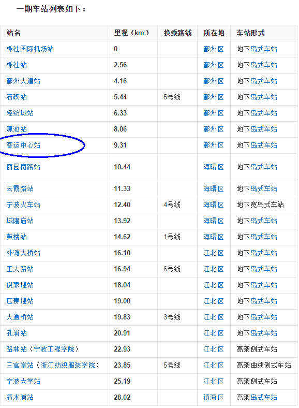The image size is (299, 408).
Task: Open the 丽园南路站 link
Action: [x=23, y=167]
